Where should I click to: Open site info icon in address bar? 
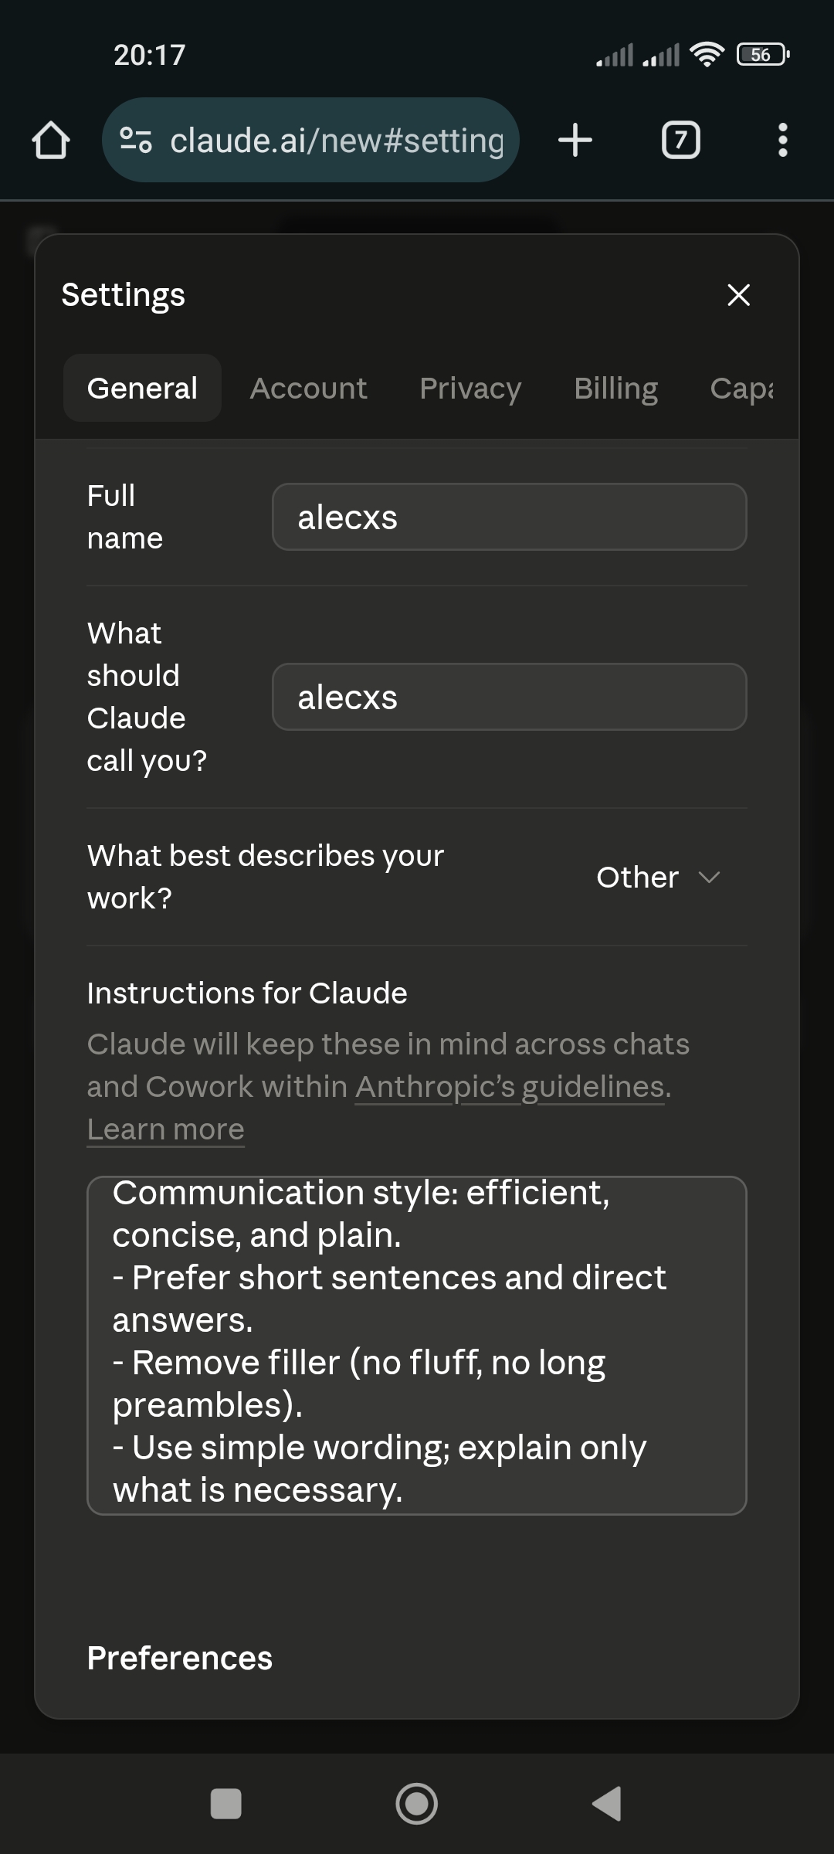pyautogui.click(x=136, y=141)
